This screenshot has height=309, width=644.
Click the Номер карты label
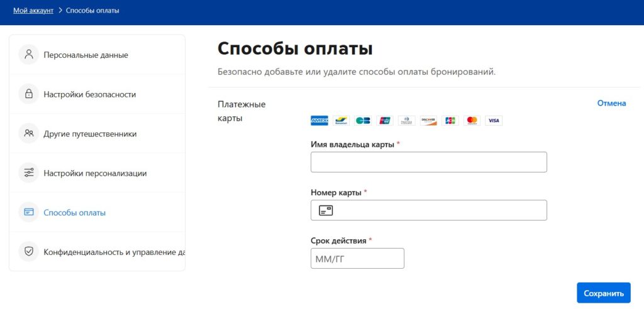[x=336, y=192]
